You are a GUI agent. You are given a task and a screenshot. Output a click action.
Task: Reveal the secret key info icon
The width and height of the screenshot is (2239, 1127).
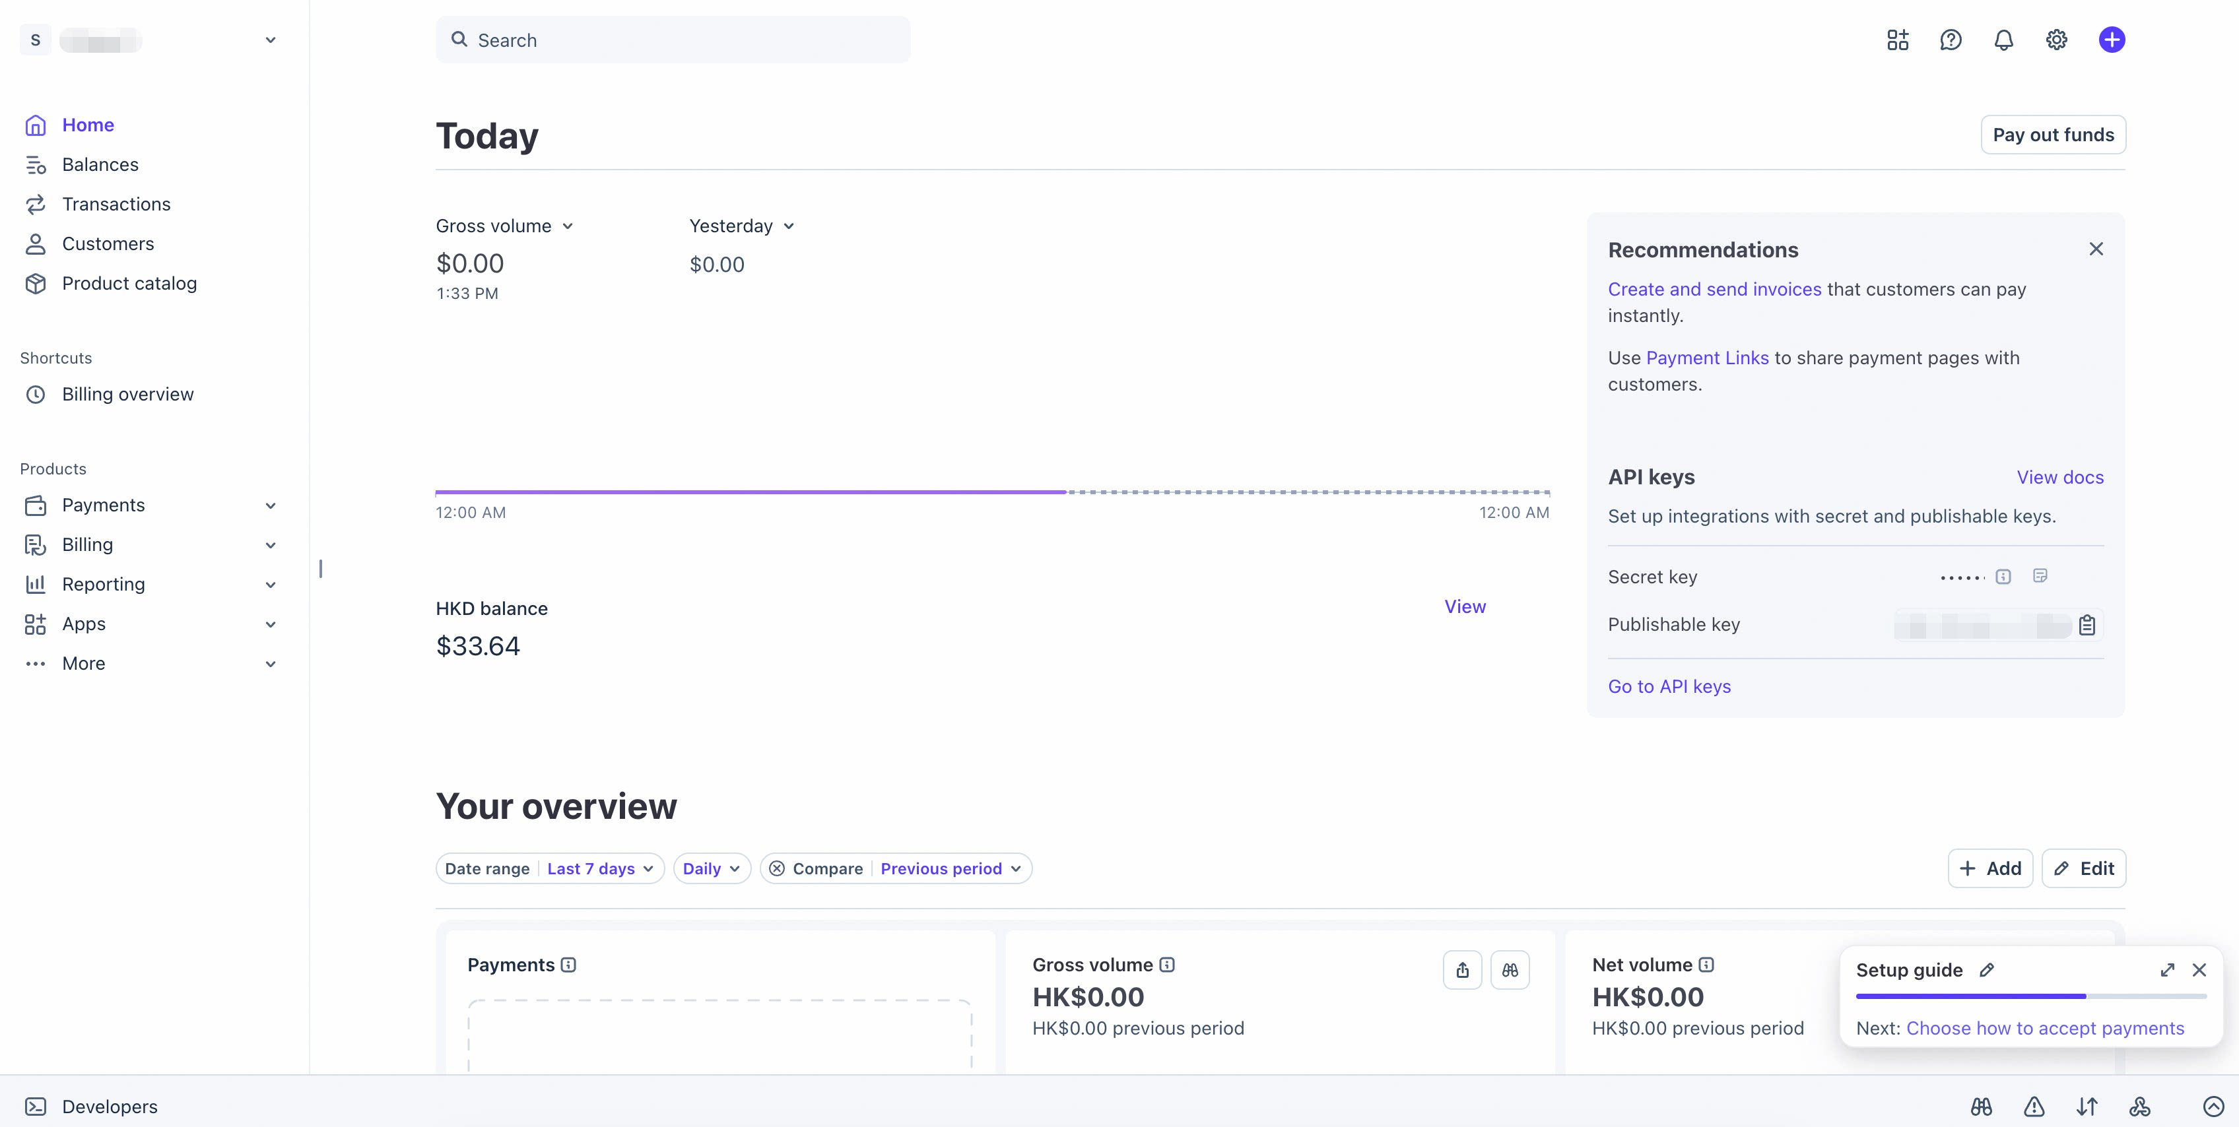coord(2003,577)
